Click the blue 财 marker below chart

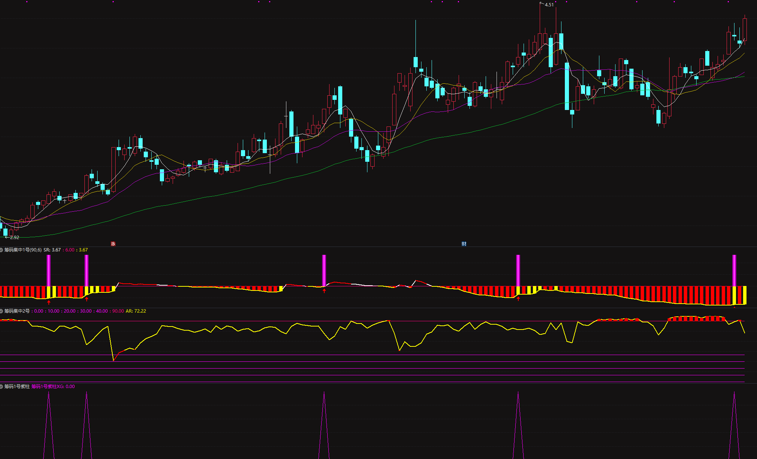click(x=464, y=244)
